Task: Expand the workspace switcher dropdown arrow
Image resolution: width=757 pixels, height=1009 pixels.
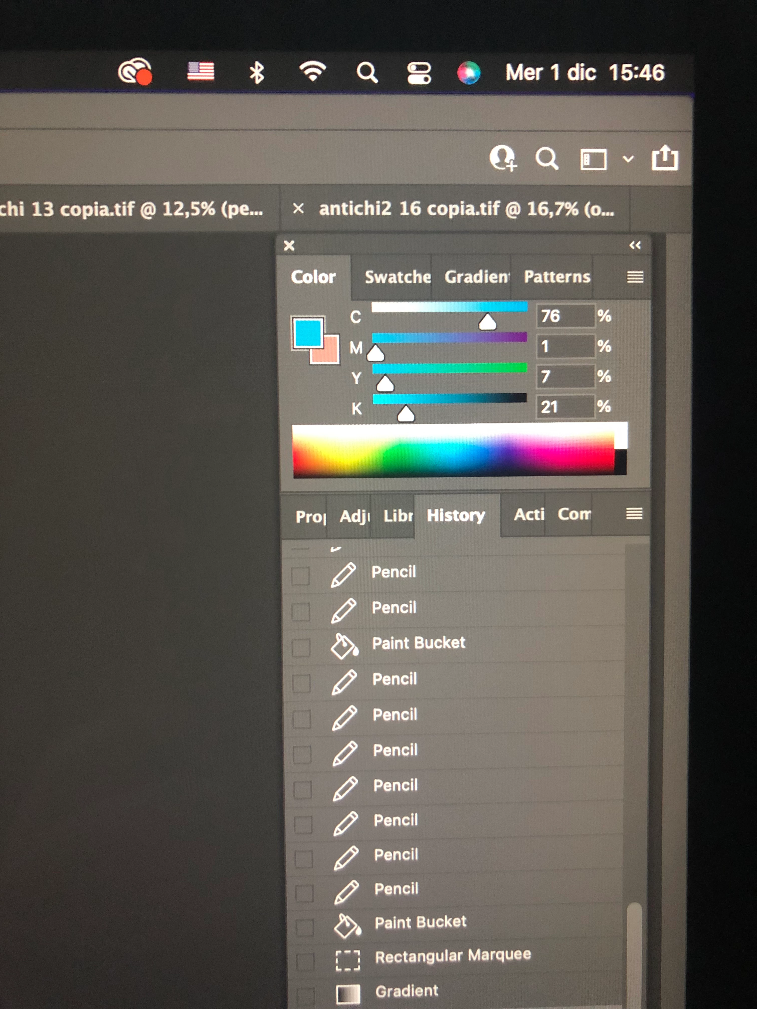Action: point(628,159)
